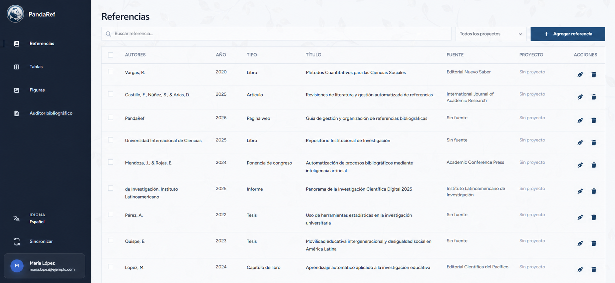This screenshot has height=283, width=615.
Task: Open the María López account card
Action: click(x=44, y=266)
